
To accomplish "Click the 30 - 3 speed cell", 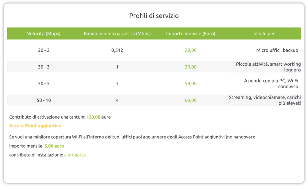I will (44, 67).
